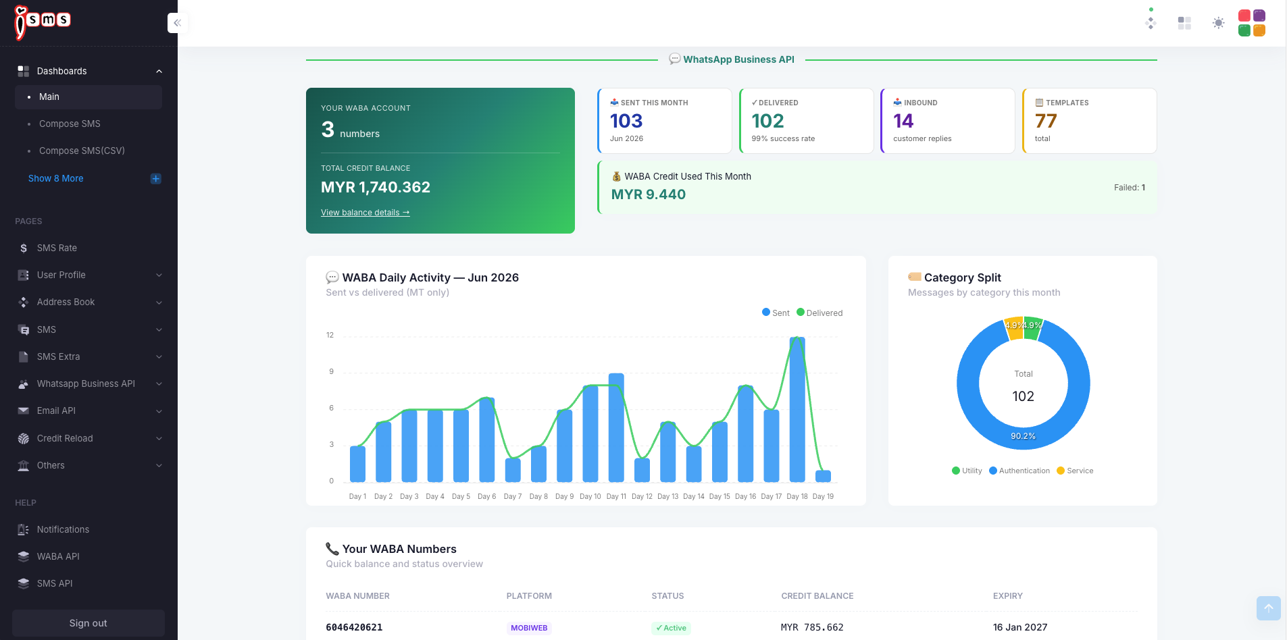Open the Main dashboard item

(89, 97)
